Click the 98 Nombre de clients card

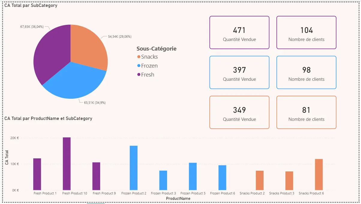306,72
